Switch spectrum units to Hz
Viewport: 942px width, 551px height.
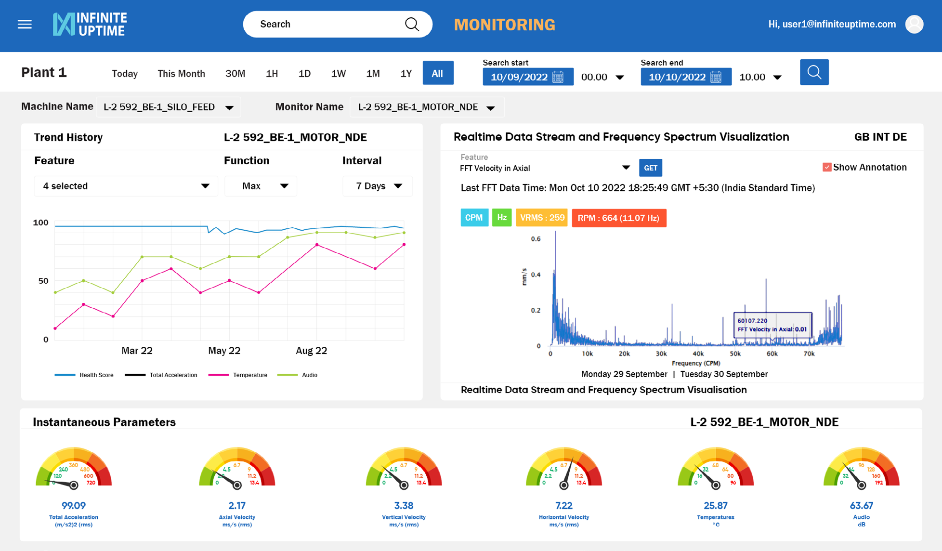502,218
